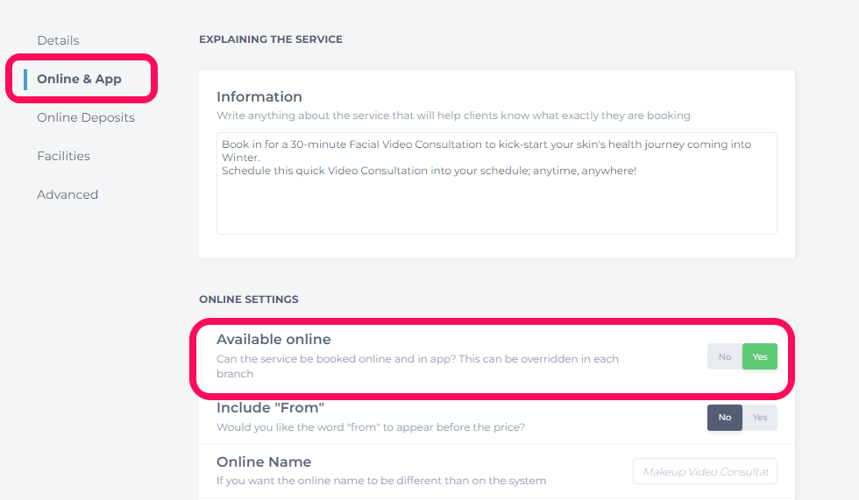Open the Facilities section
This screenshot has width=859, height=500.
point(63,156)
